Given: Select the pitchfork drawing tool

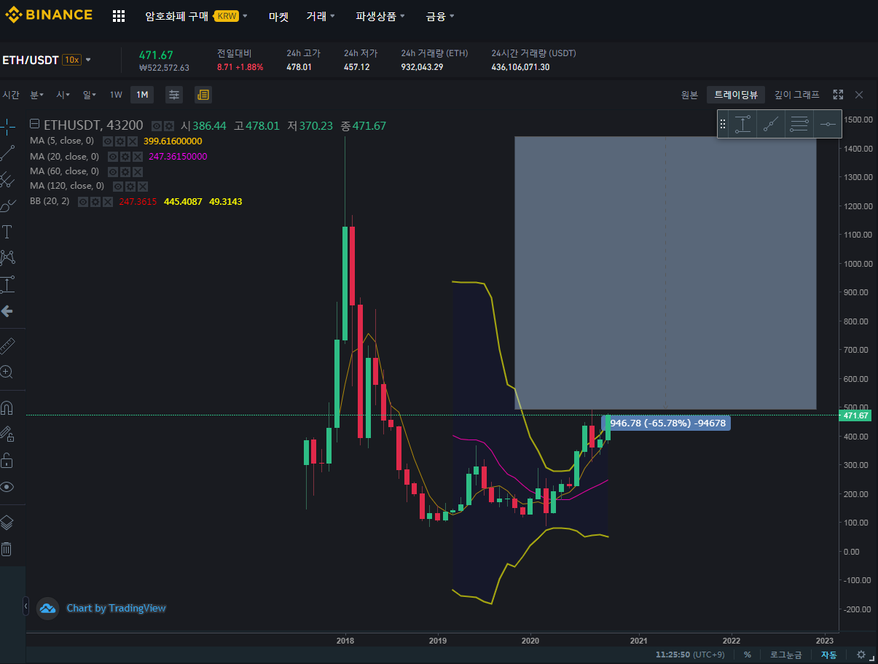Looking at the screenshot, I should point(7,179).
